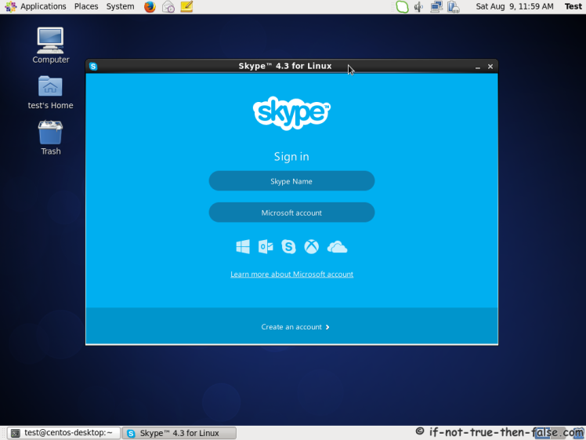586x440 pixels.
Task: Click the Xbox icon in Skype sign-in
Action: click(311, 247)
